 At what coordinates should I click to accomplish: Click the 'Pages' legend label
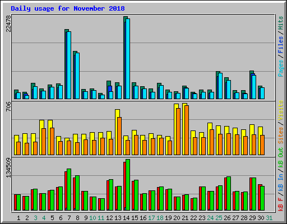pyautogui.click(x=281, y=68)
